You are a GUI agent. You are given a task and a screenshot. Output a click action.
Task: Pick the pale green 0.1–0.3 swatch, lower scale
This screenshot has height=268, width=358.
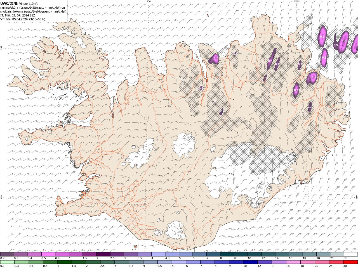coord(7,262)
